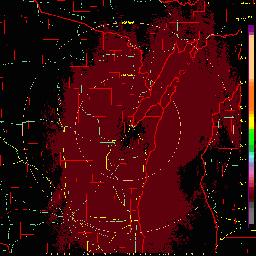Click the 9.0 value on the color scale
The width and height of the screenshot is (256, 256).
(243, 45)
